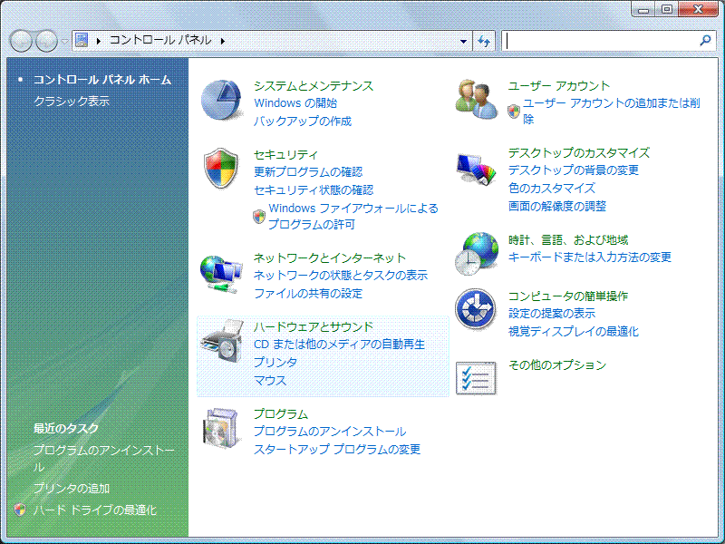Open 時計、言語、および地域 heading
Screen dimensions: 725x544
[x=568, y=239]
